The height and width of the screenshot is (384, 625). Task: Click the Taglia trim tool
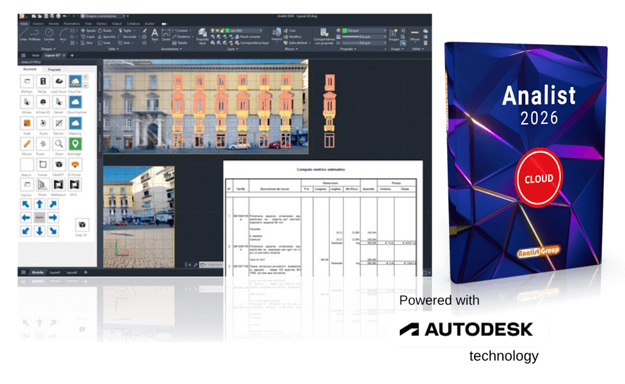click(125, 31)
